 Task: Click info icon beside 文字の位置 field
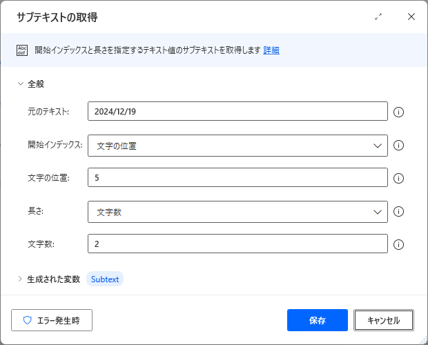point(398,178)
